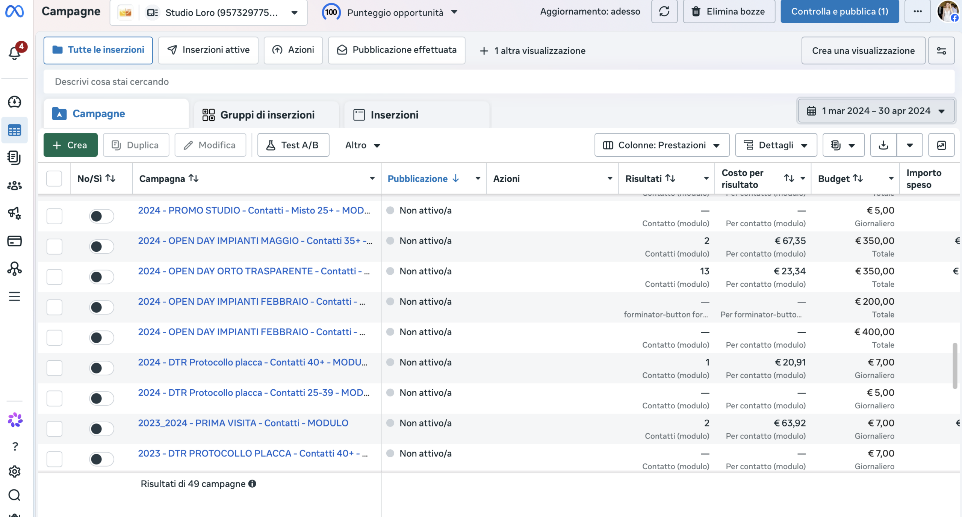Open the settings gear in sidebar
Viewport: 962px width, 517px height.
[14, 471]
